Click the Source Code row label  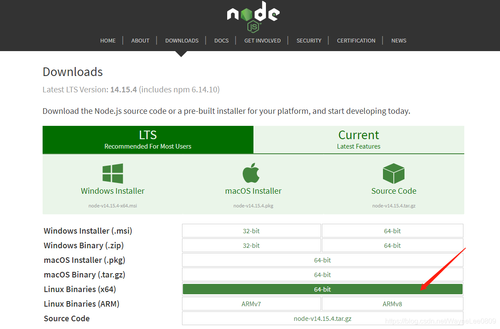coord(67,319)
